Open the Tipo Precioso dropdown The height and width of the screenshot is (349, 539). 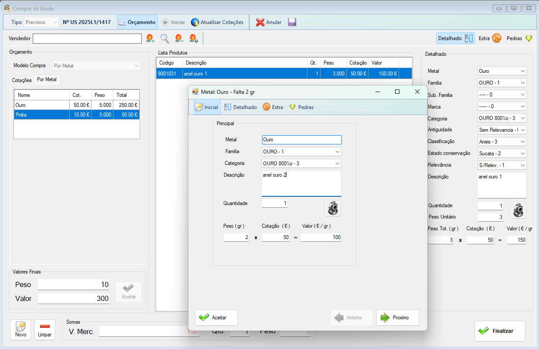41,22
